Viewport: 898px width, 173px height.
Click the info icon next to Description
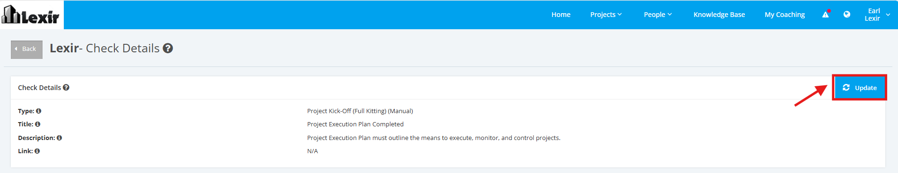pos(60,138)
